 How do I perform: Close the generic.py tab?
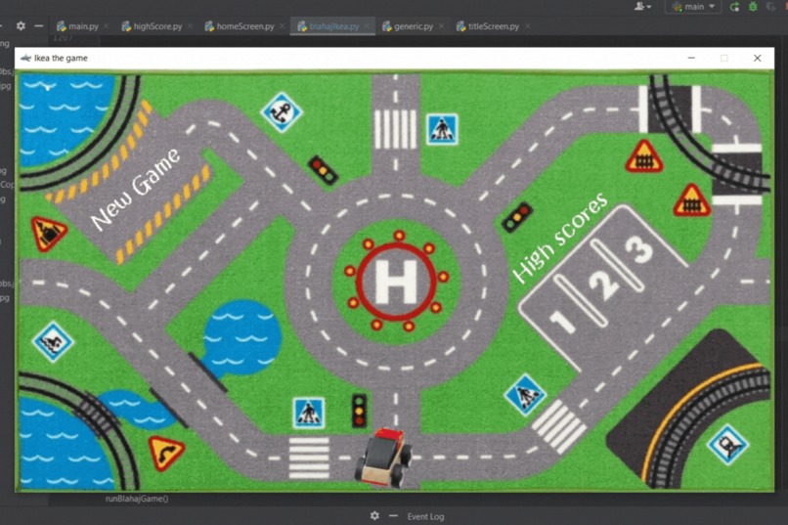[441, 26]
